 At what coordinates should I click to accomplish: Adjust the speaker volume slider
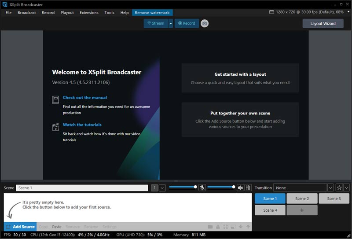pos(221,187)
